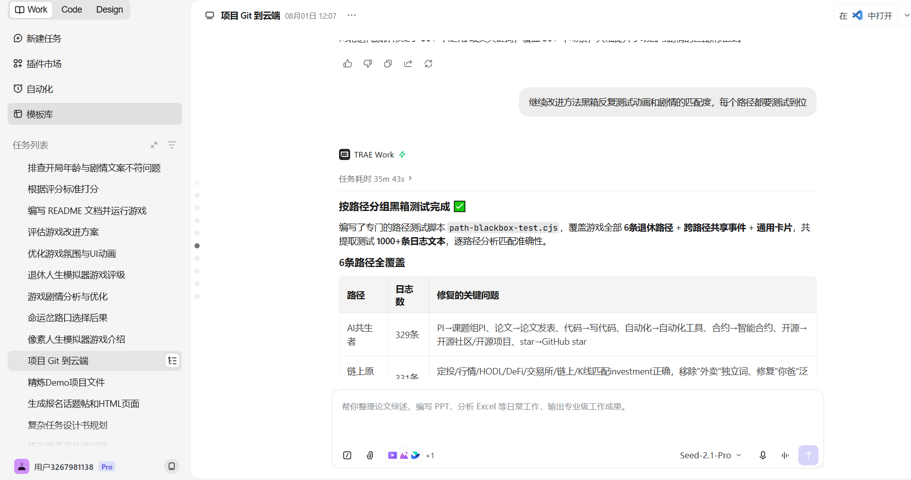Click the slash-command icon in the input toolbar
Screen dimensions: 911x480
347,455
